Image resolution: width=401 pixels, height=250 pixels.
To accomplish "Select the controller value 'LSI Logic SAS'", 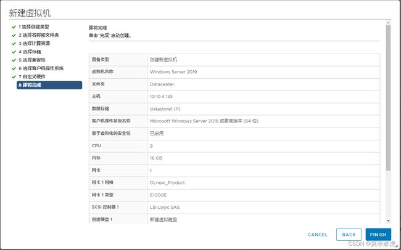I will click(165, 208).
